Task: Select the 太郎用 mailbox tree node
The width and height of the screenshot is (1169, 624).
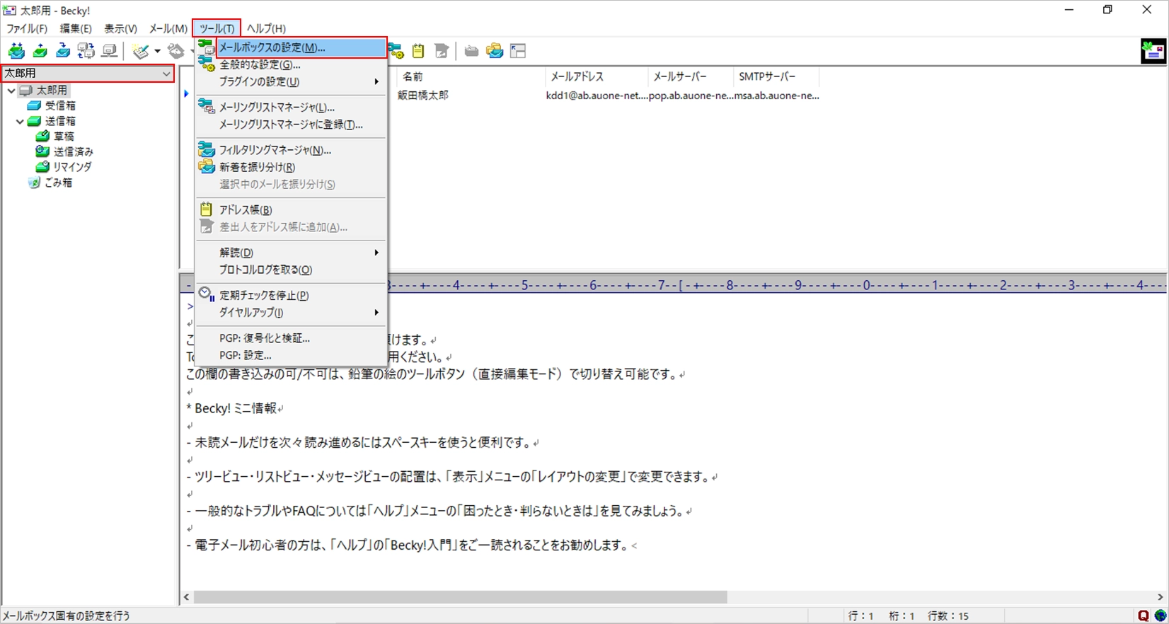Action: click(44, 91)
